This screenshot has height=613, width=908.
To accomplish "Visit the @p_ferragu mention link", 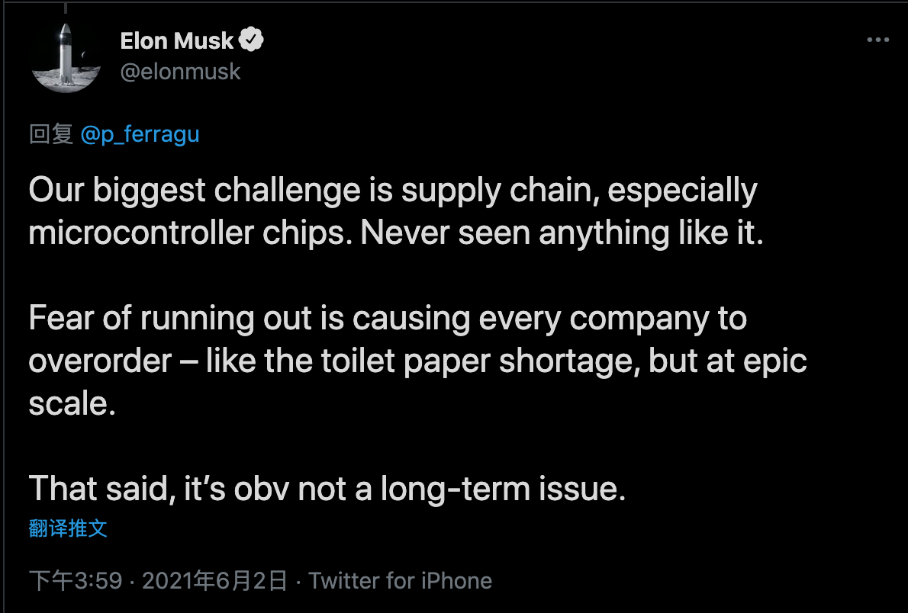I will tap(140, 134).
